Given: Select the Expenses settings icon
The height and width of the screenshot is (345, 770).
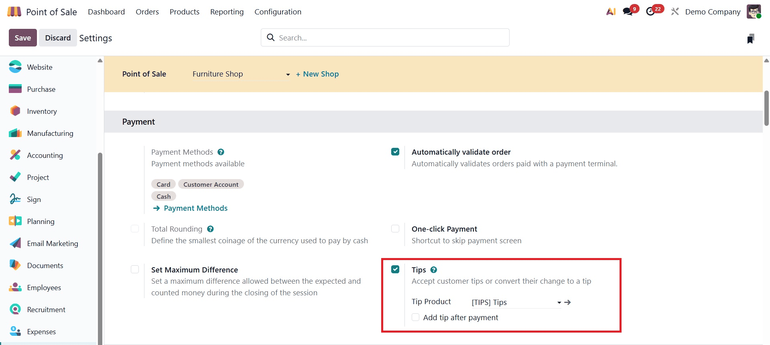Looking at the screenshot, I should tap(15, 331).
